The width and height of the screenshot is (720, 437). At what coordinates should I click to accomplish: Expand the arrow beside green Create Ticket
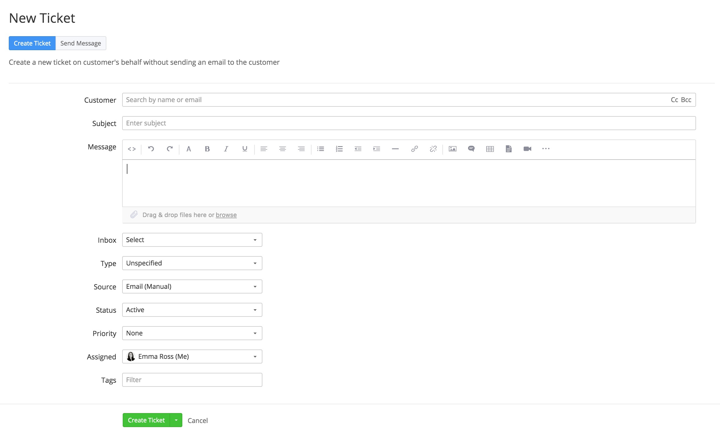pyautogui.click(x=176, y=420)
